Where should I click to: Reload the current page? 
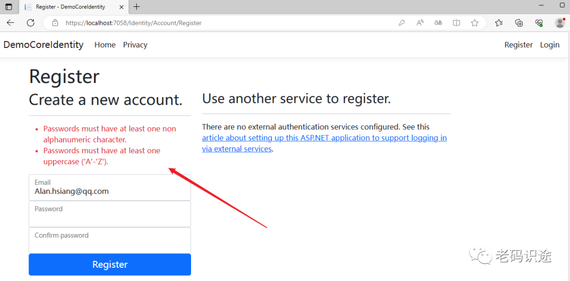[31, 23]
